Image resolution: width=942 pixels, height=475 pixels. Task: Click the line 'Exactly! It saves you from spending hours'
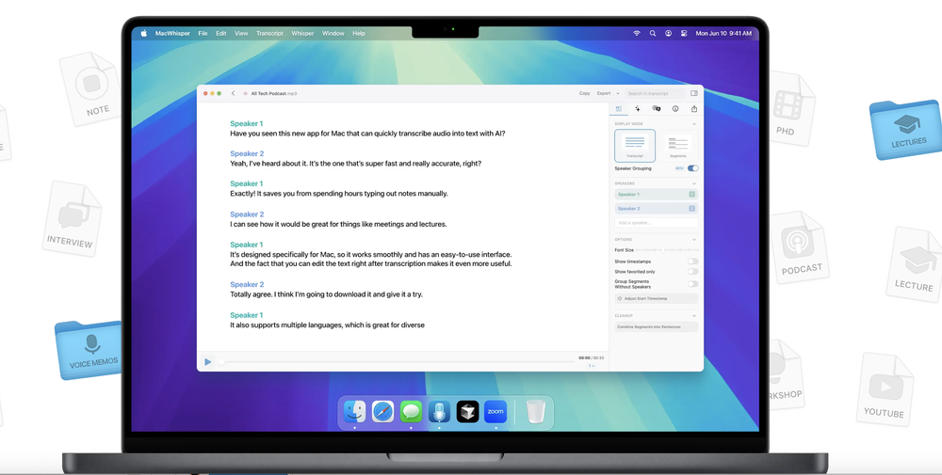click(339, 194)
